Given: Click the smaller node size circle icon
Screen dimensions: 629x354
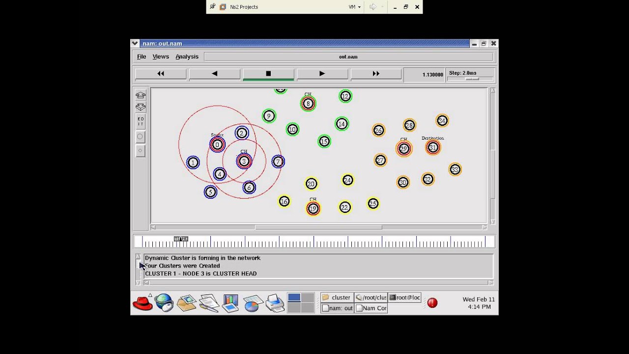Looking at the screenshot, I should click(x=141, y=151).
